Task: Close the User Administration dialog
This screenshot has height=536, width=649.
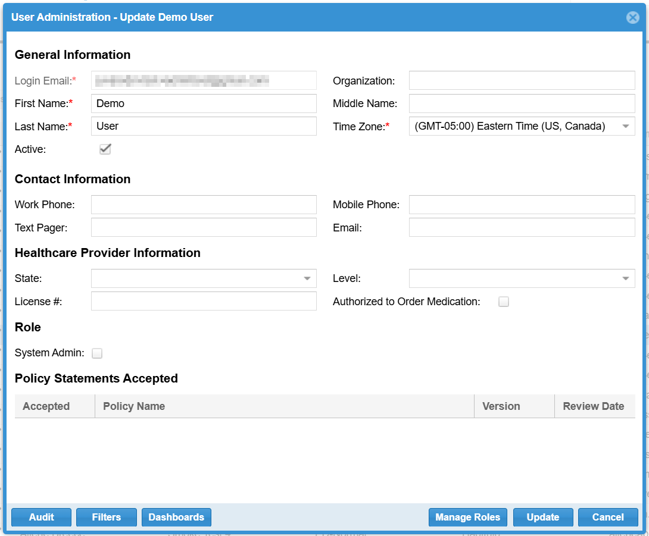Action: coord(632,18)
